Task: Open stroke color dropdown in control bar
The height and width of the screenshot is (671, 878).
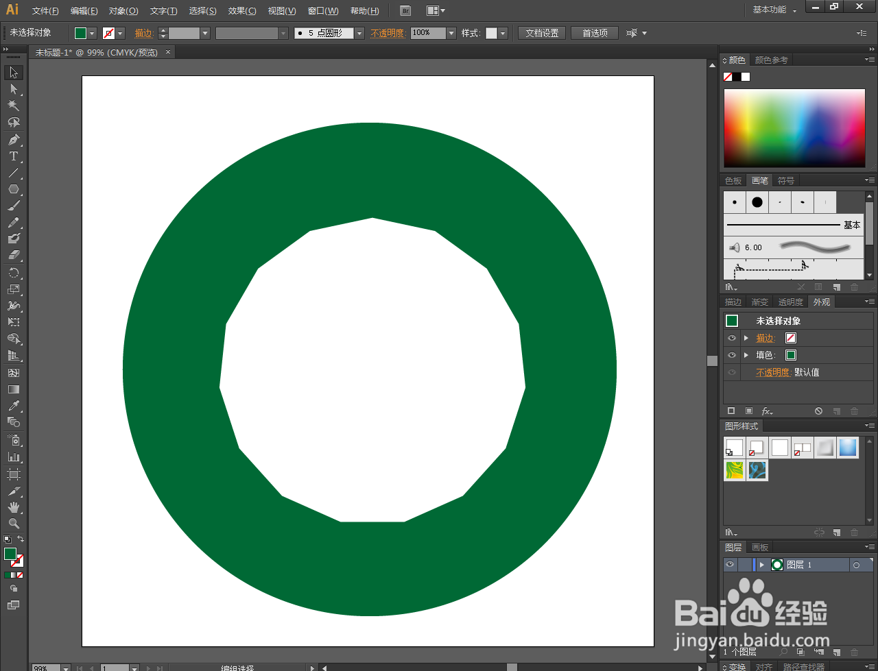Action: point(121,33)
